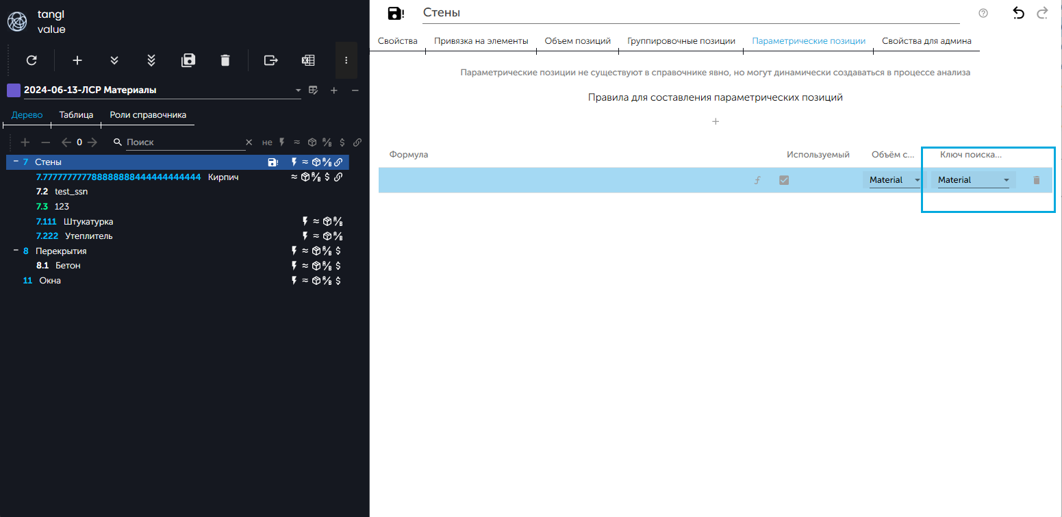The width and height of the screenshot is (1062, 517).
Task: Toggle the Используемый checkbox
Action: point(784,180)
